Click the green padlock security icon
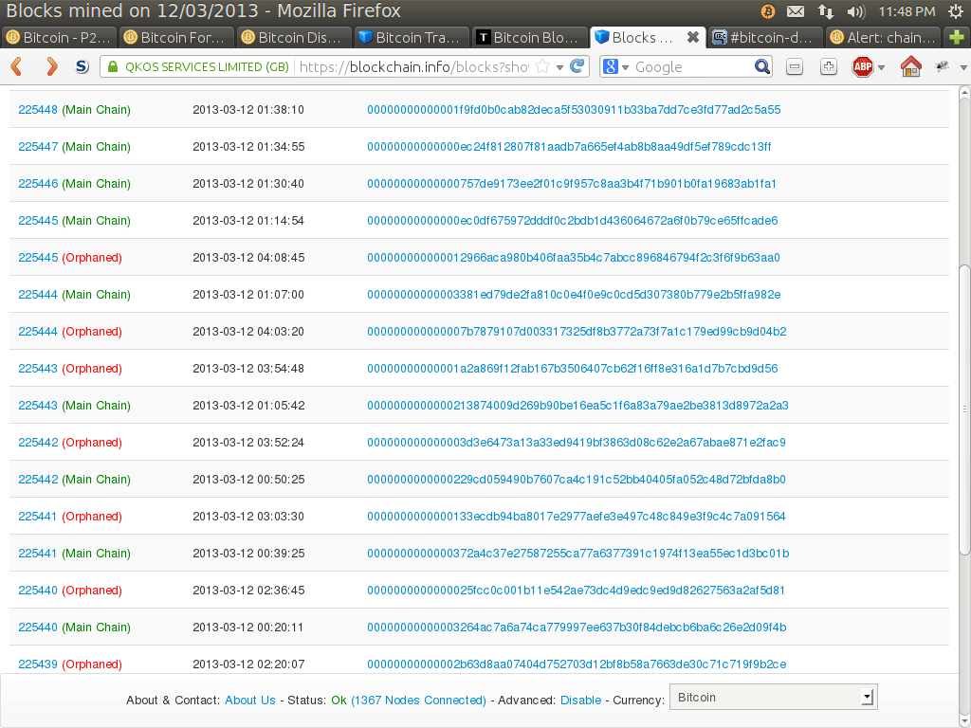The height and width of the screenshot is (728, 971). tap(113, 67)
